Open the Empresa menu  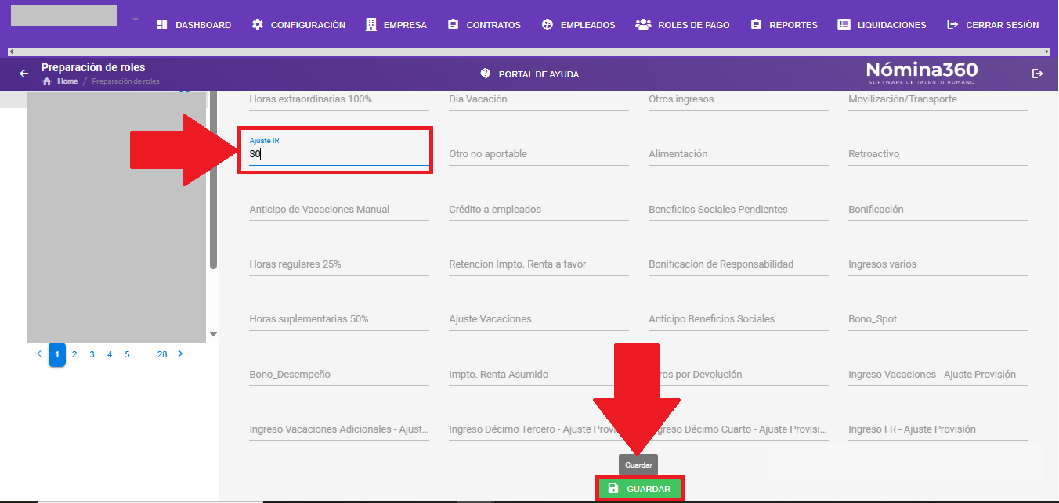396,25
